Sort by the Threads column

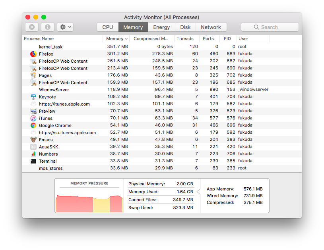[187, 38]
